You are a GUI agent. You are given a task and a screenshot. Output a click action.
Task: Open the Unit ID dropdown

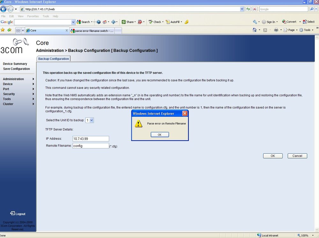90,120
